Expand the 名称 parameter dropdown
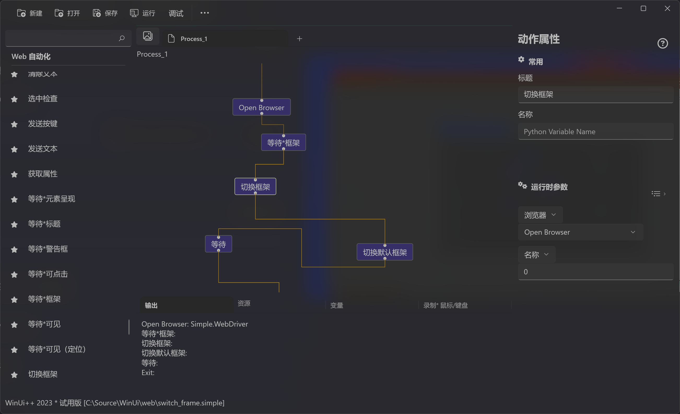The height and width of the screenshot is (414, 680). [x=536, y=255]
